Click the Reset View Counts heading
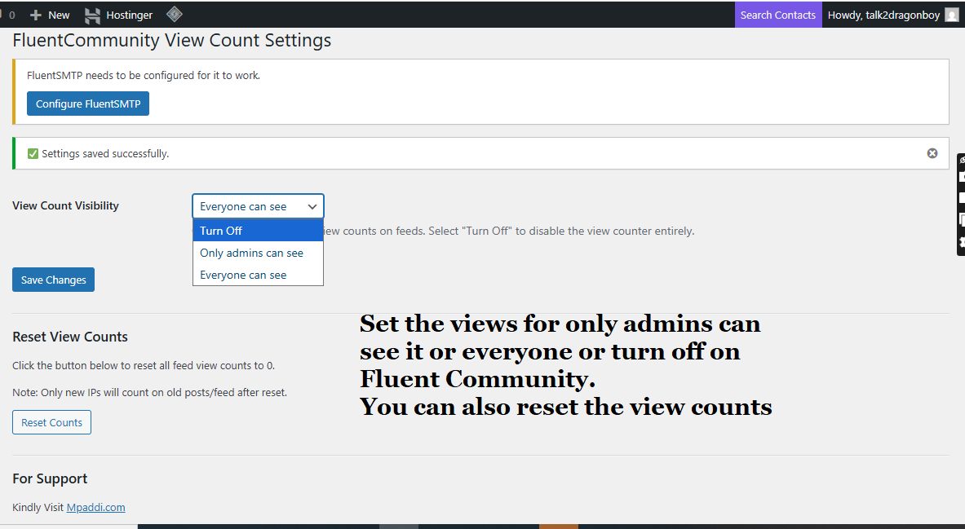Image resolution: width=965 pixels, height=529 pixels. click(x=70, y=337)
